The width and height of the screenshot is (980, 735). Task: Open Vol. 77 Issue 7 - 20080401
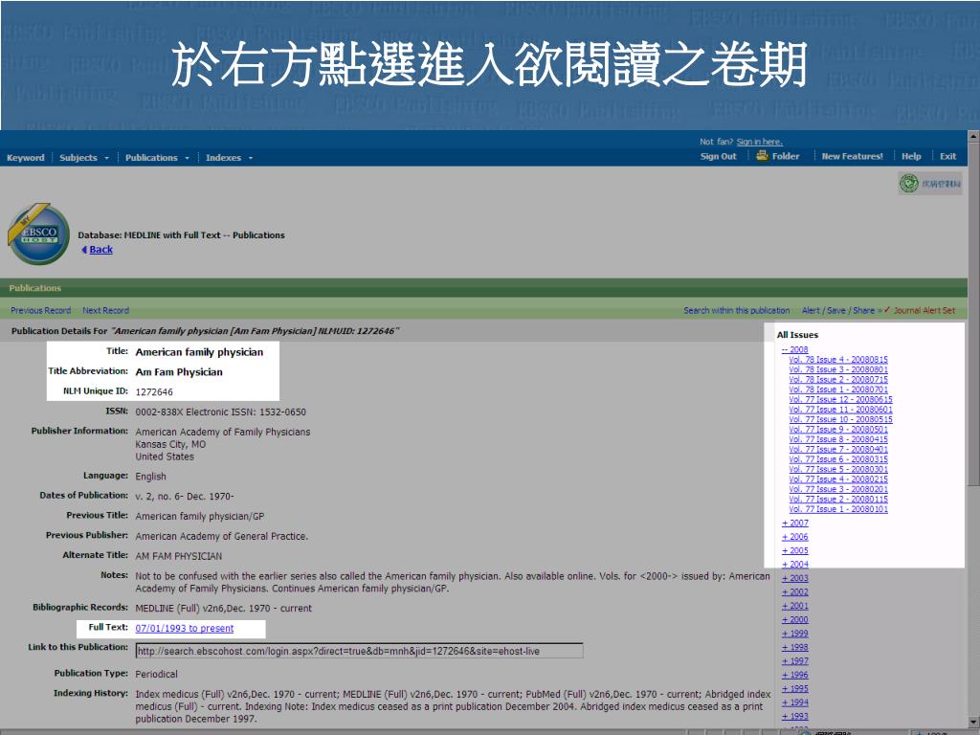pos(838,450)
